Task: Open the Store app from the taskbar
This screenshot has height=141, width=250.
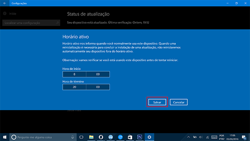Action: click(130, 137)
